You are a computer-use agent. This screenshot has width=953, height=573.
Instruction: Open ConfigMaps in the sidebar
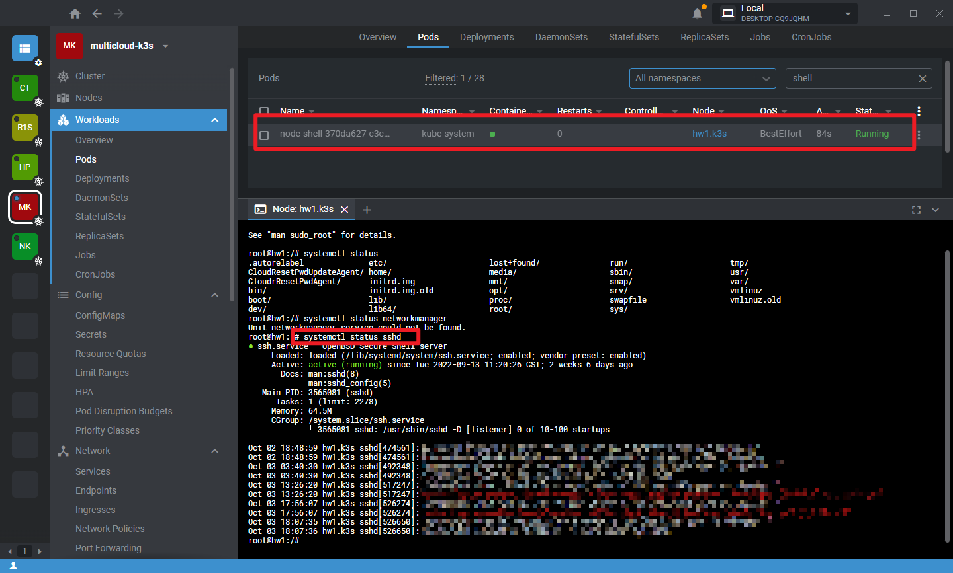pyautogui.click(x=100, y=315)
